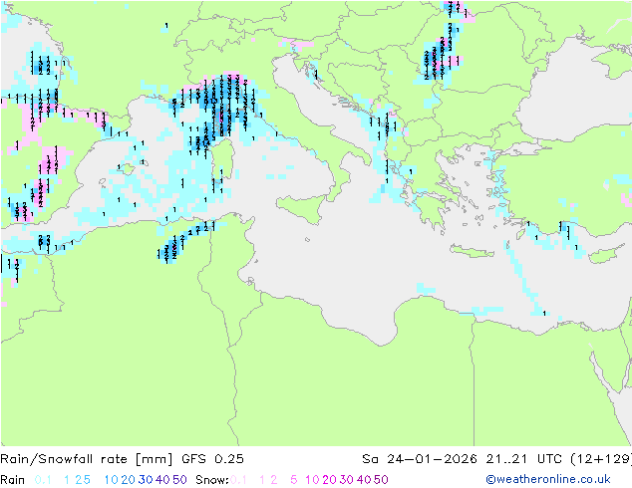
Task: Pick the snow legend value 0.1
Action: click(238, 480)
